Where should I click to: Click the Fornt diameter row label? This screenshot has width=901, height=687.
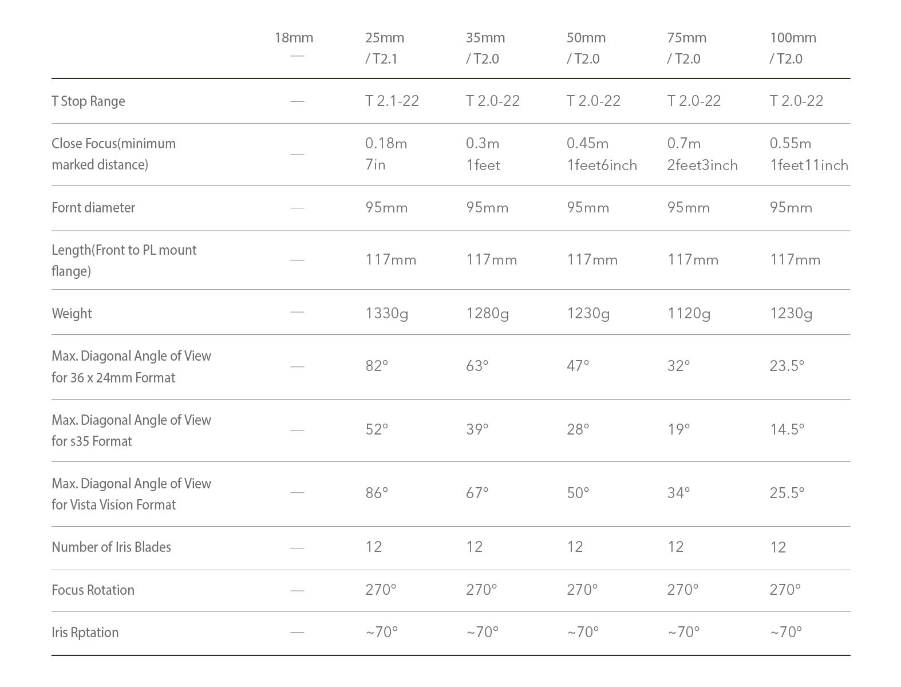click(93, 208)
